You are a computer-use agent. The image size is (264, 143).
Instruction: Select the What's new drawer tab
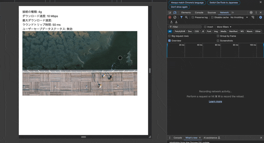tap(191, 138)
